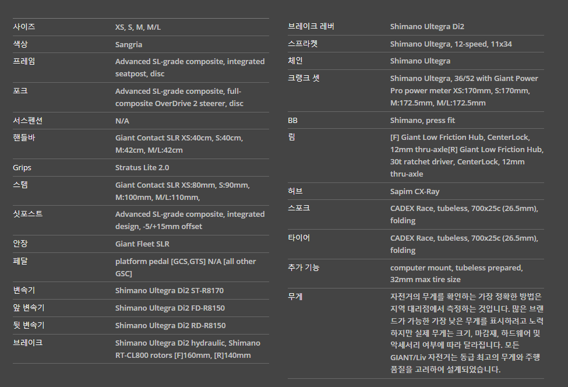The width and height of the screenshot is (568, 387).
Task: Click the 안장 Giant Fleet SLR value
Action: 142,244
